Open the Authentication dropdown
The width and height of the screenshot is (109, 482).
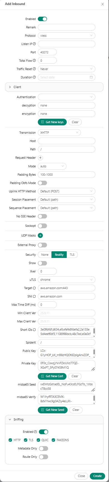pos(66,97)
